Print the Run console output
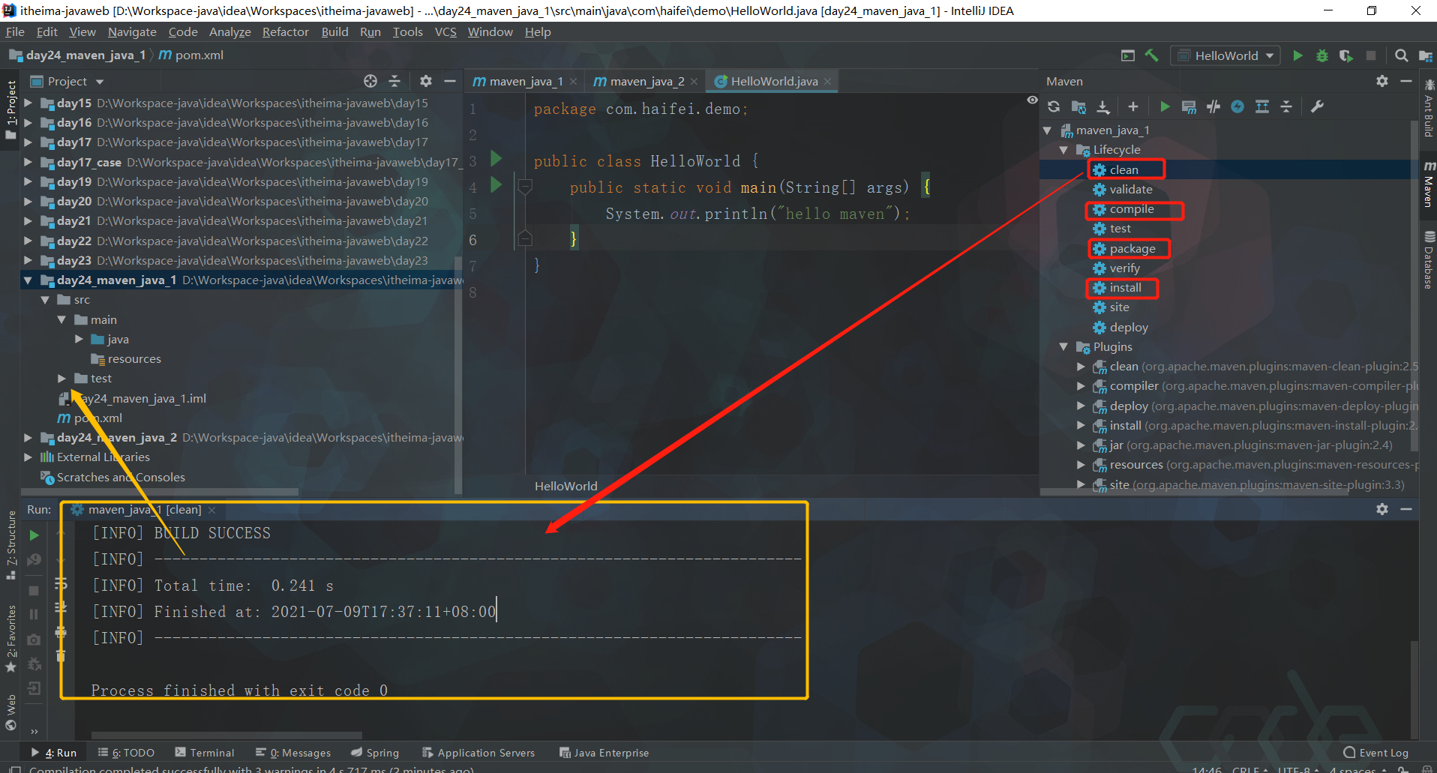Image resolution: width=1437 pixels, height=773 pixels. coord(61,632)
